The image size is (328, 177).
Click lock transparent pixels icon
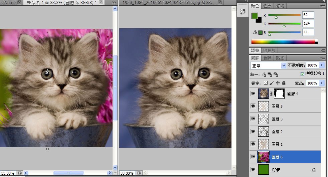tap(266, 83)
